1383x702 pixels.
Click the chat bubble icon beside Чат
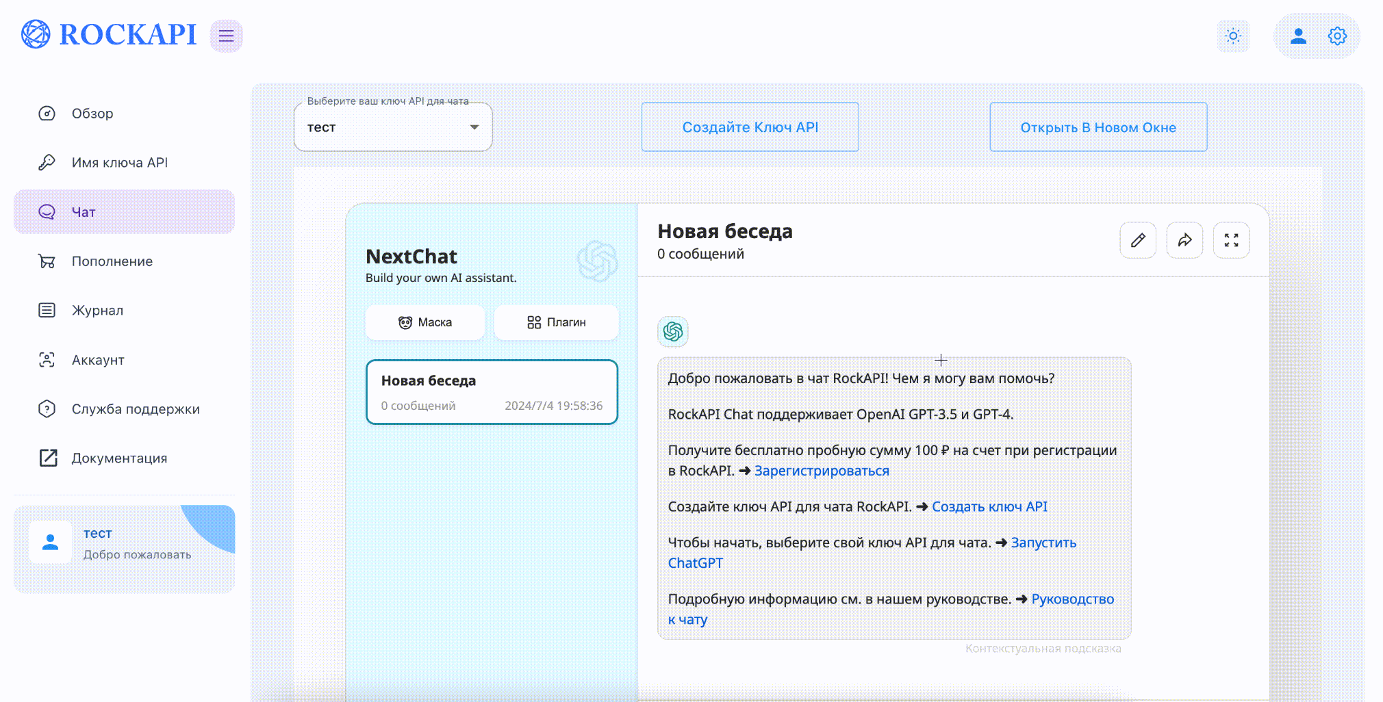point(47,212)
